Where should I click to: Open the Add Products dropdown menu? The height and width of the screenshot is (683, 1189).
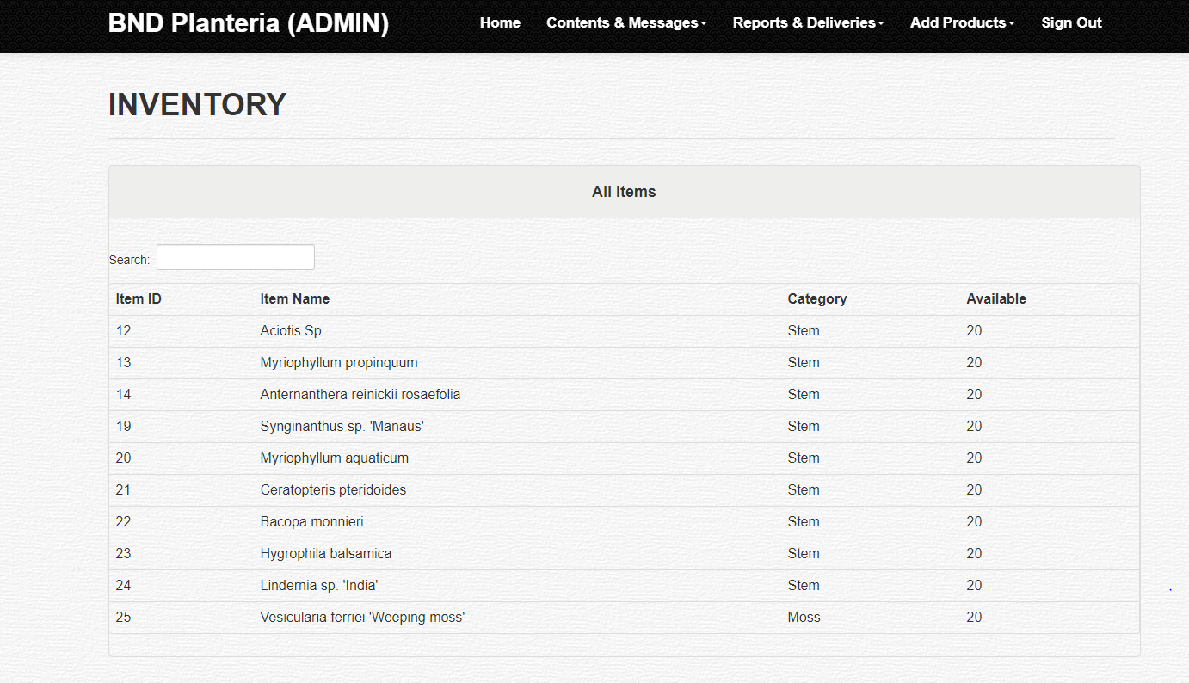961,23
